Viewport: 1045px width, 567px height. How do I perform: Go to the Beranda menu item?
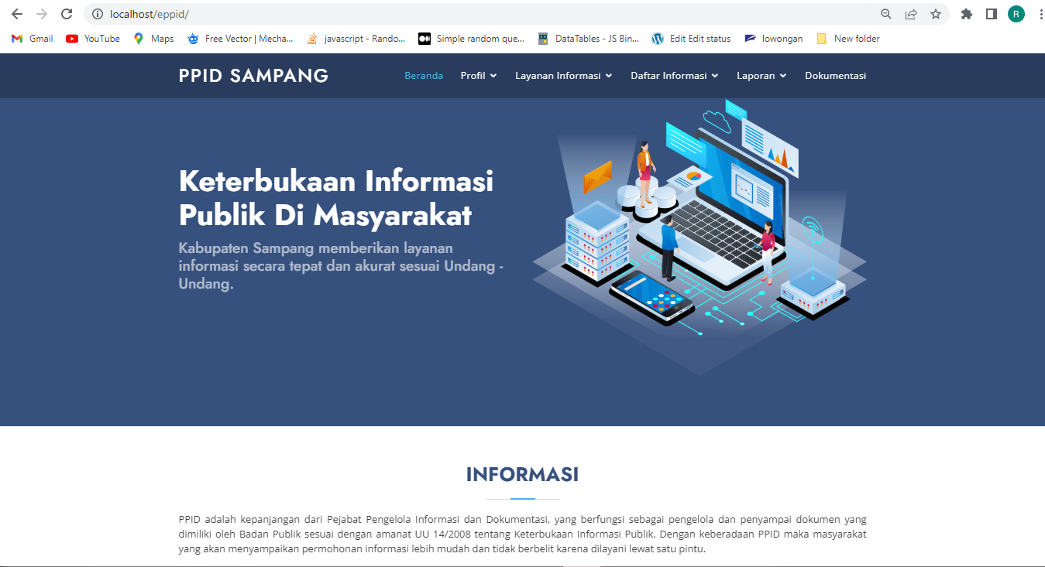(424, 76)
